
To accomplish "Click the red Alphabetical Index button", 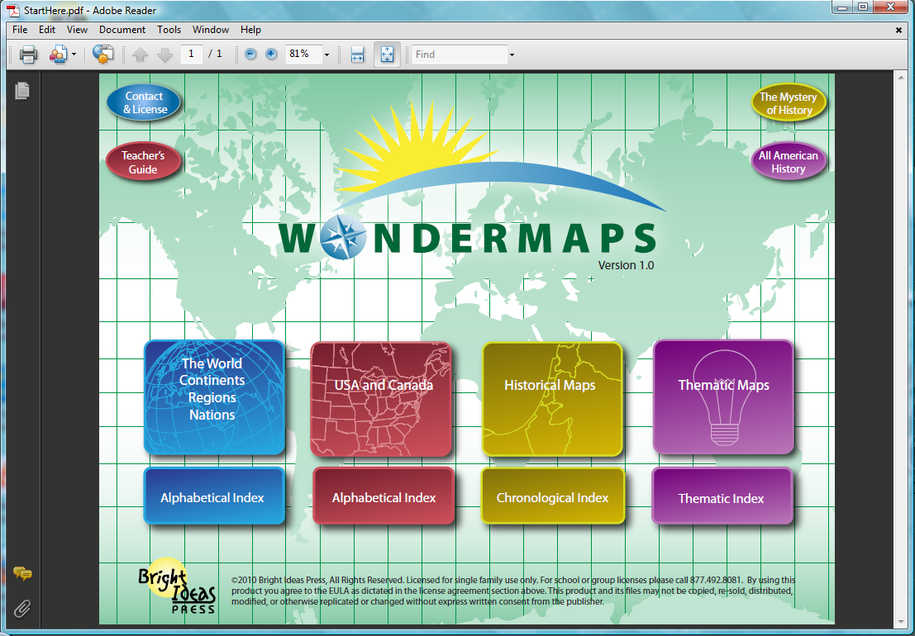I will click(384, 496).
